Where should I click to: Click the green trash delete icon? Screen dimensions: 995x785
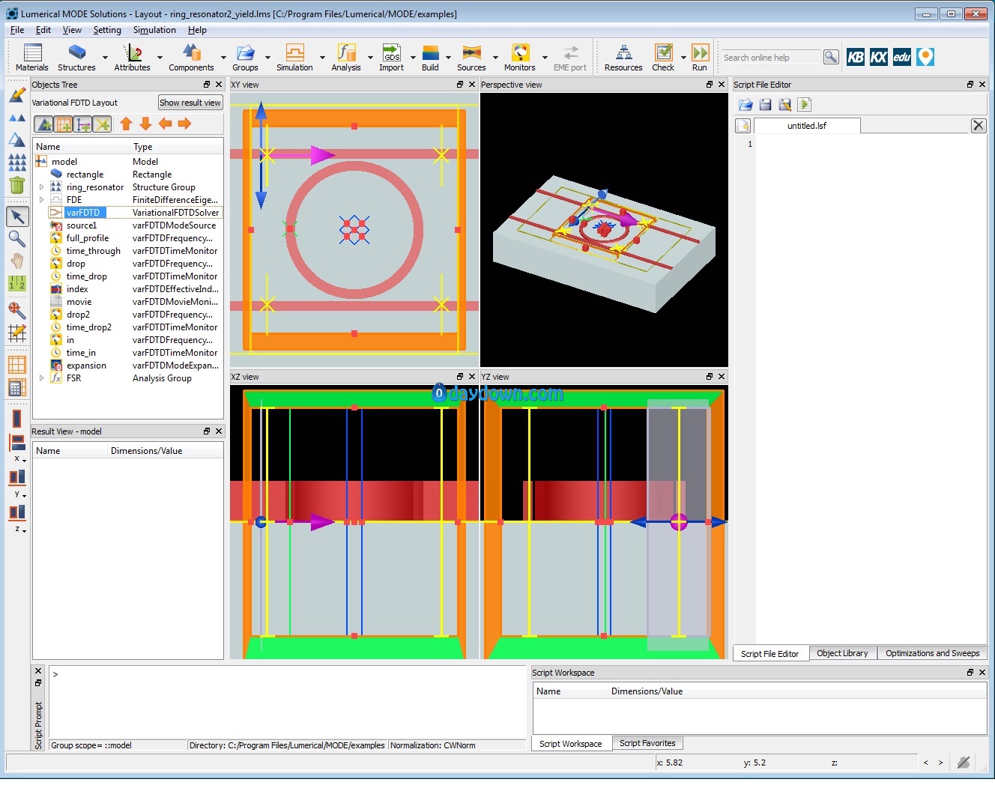[16, 184]
